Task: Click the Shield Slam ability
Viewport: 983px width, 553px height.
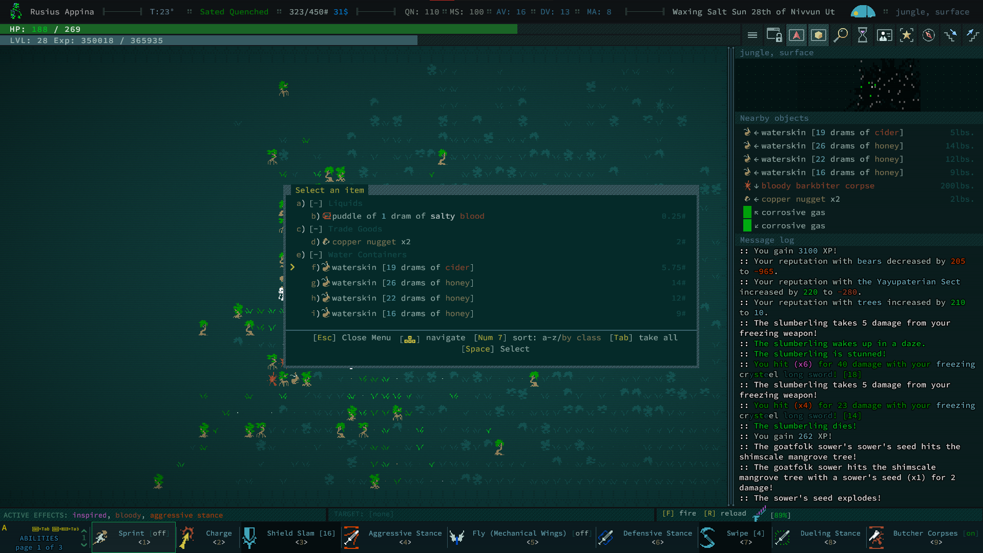Action: [290, 537]
